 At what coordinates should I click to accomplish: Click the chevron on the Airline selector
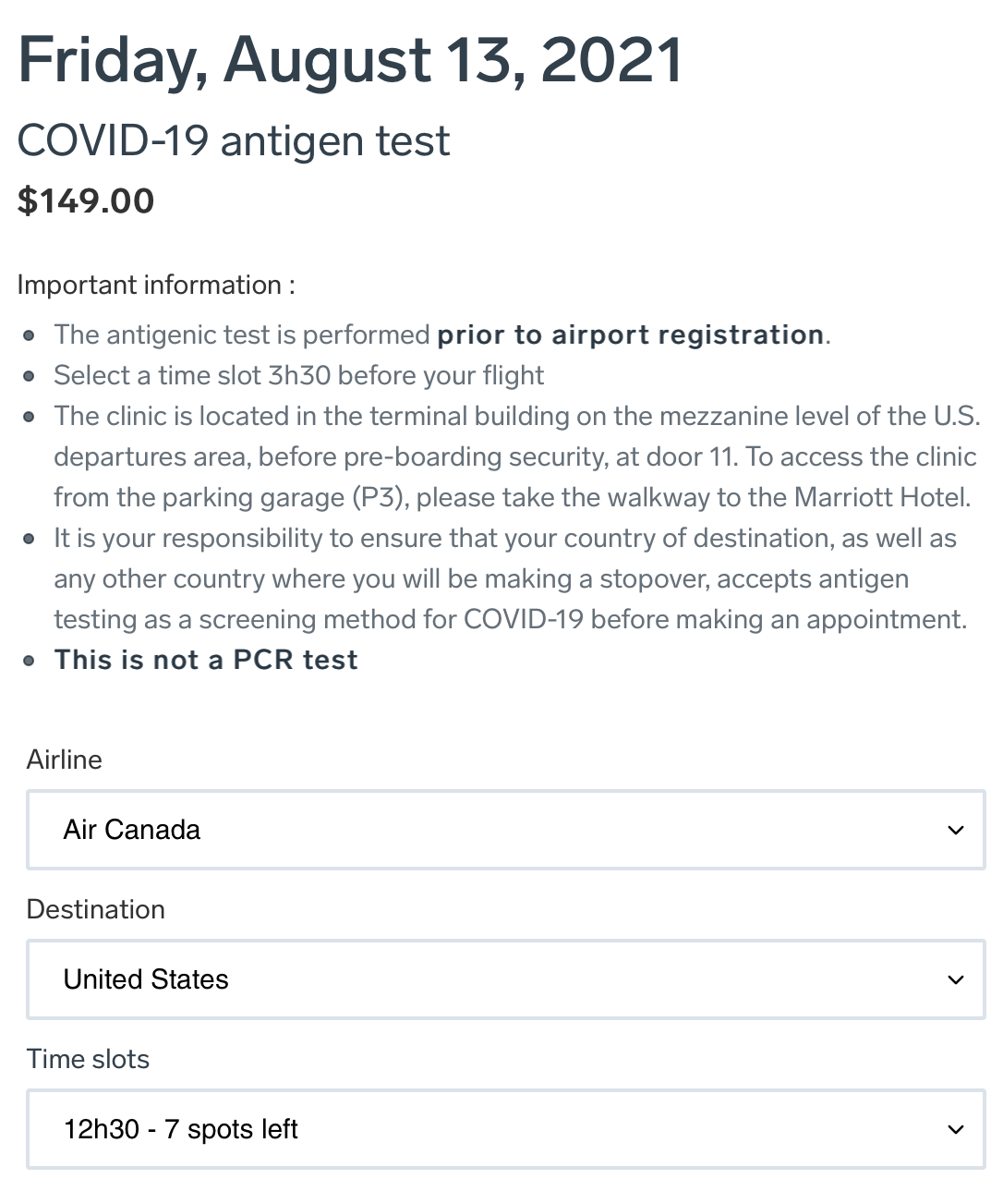point(955,832)
